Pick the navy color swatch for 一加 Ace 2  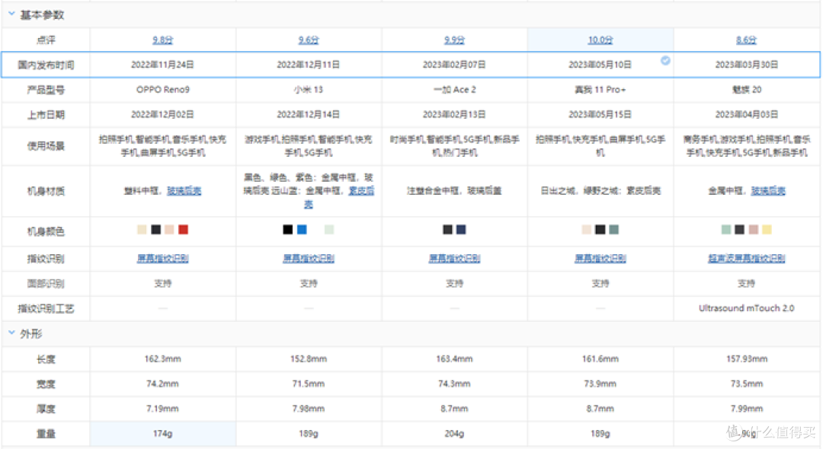click(x=461, y=230)
